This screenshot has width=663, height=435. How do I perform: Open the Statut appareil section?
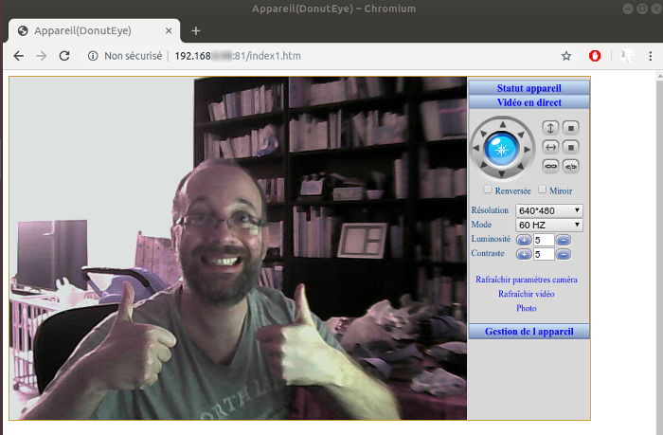pyautogui.click(x=529, y=88)
